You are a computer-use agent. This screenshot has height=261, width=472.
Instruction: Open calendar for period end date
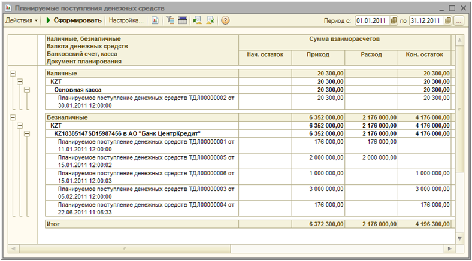click(447, 20)
